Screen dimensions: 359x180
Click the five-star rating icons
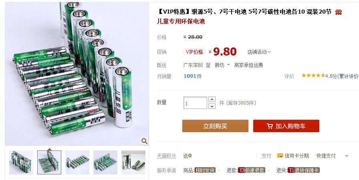pos(313,75)
